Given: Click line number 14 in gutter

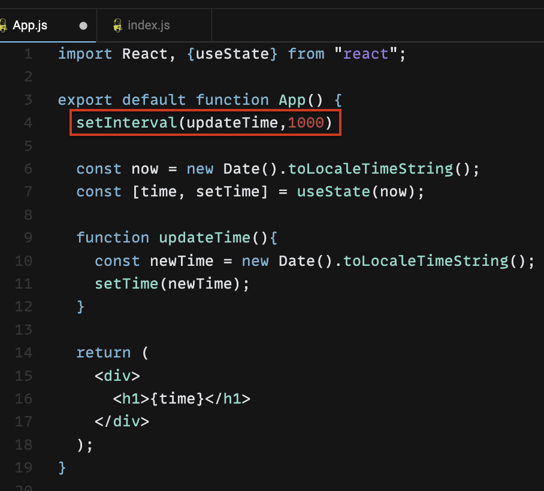Looking at the screenshot, I should pyautogui.click(x=23, y=353).
